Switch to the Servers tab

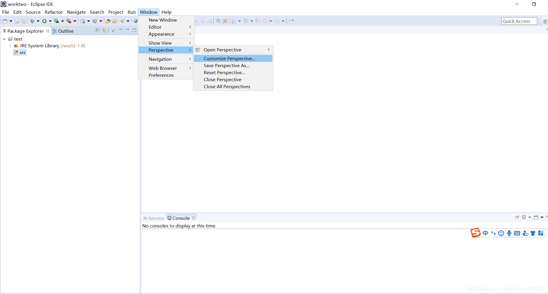[154, 218]
